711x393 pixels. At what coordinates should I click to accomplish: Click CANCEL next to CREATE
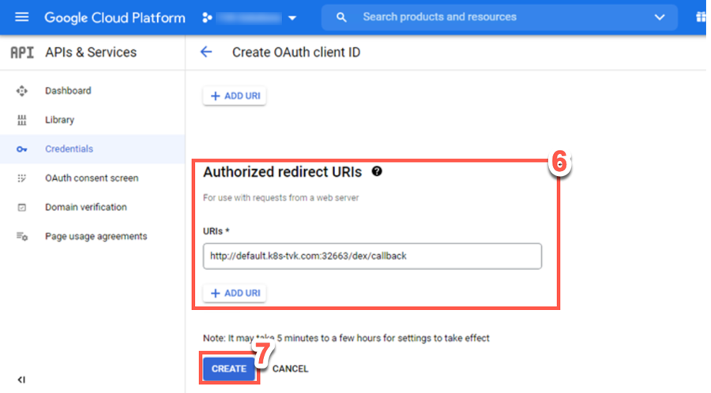coord(290,369)
